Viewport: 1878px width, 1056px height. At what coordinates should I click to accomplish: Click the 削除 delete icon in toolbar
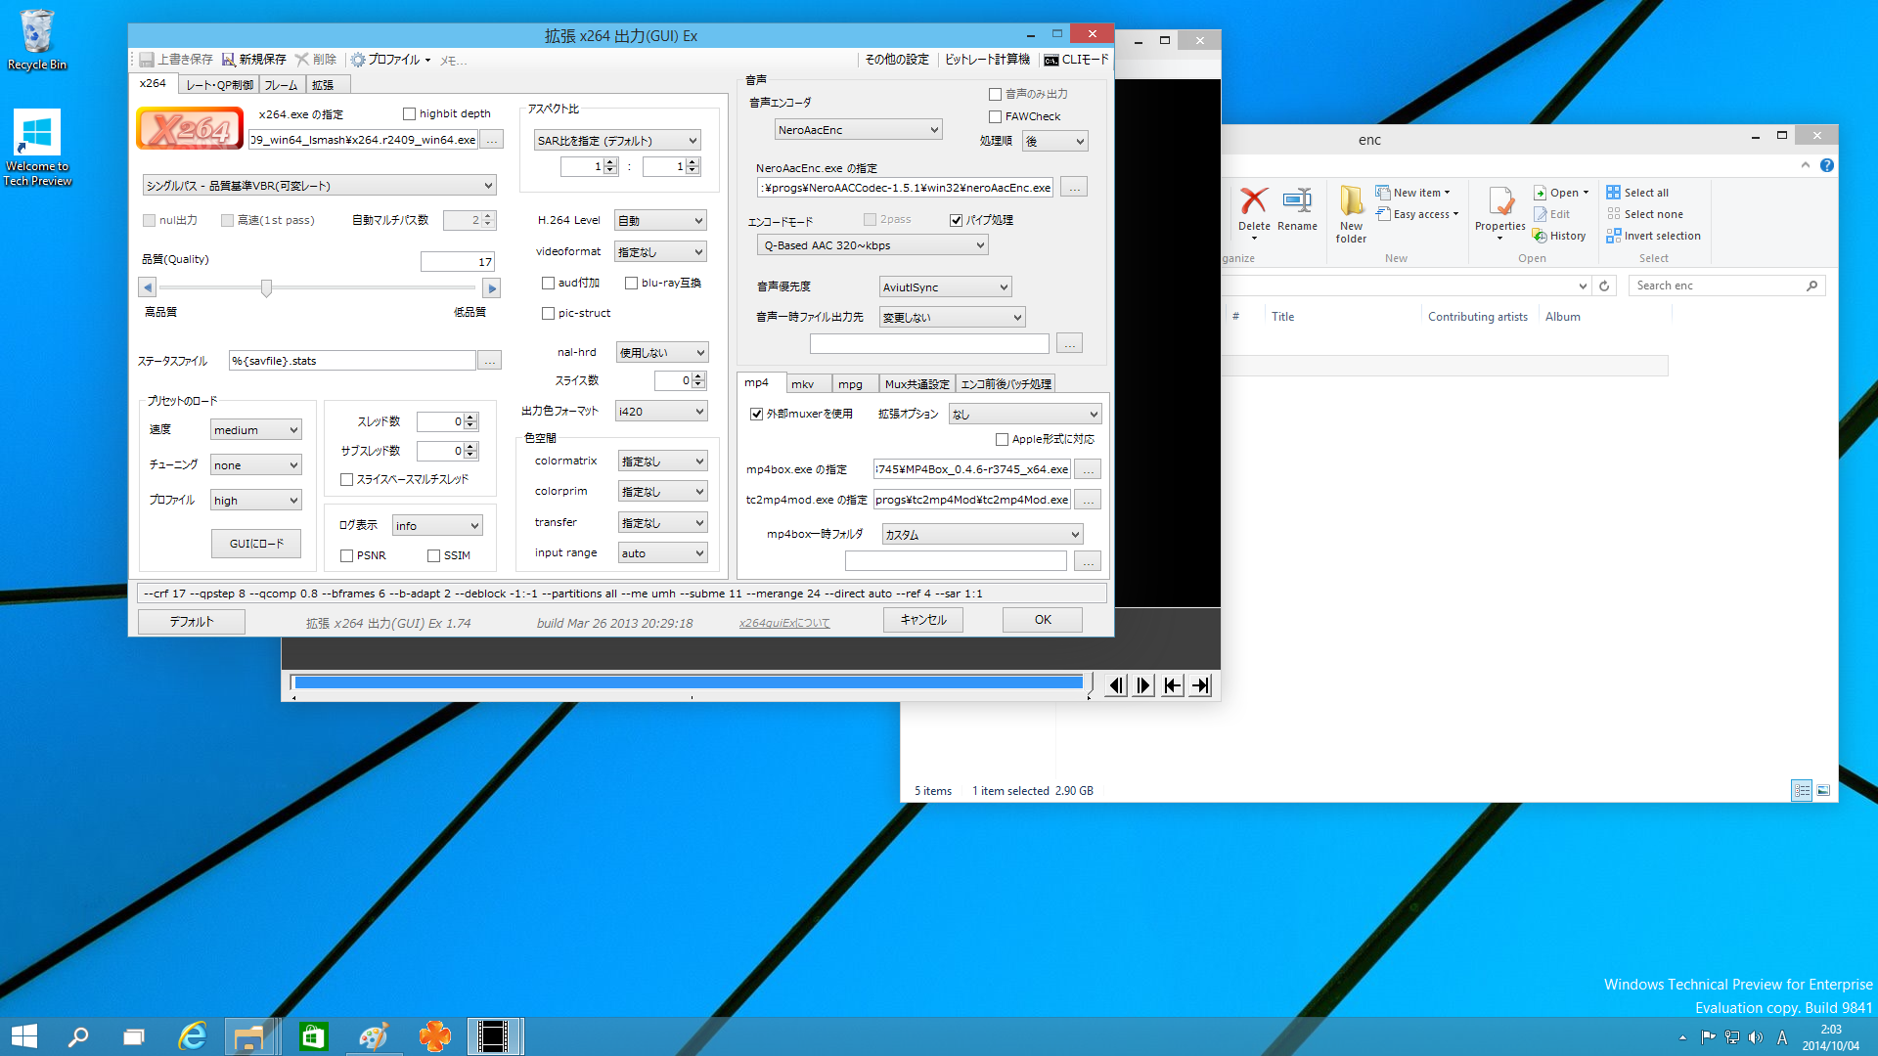[302, 60]
